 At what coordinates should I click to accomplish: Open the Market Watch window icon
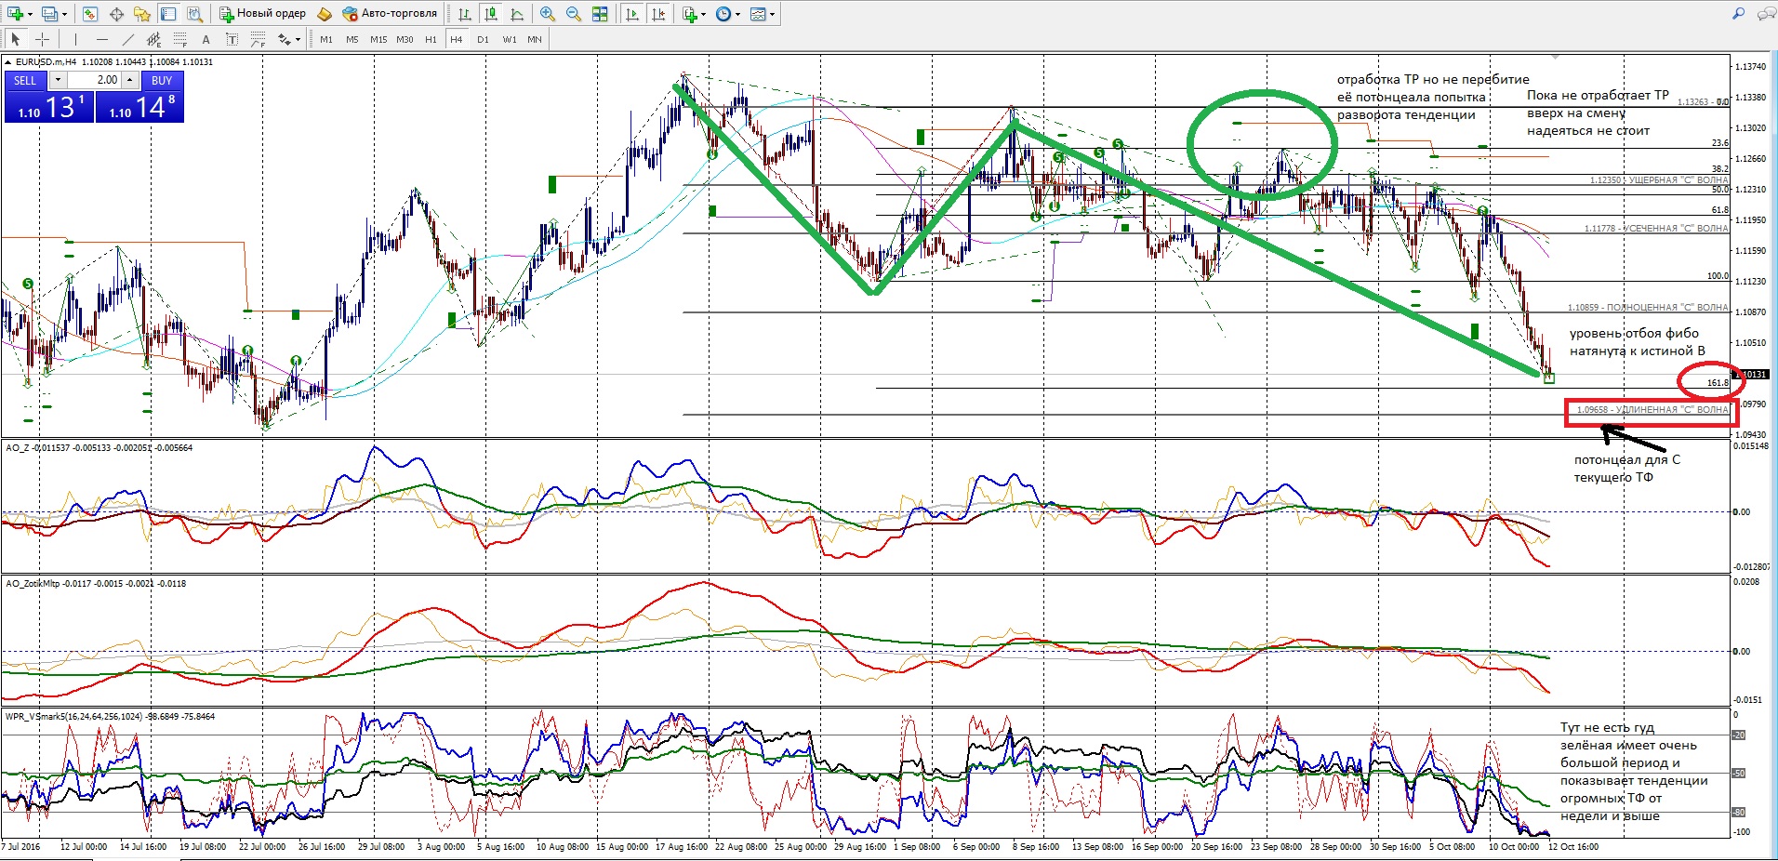coord(90,14)
